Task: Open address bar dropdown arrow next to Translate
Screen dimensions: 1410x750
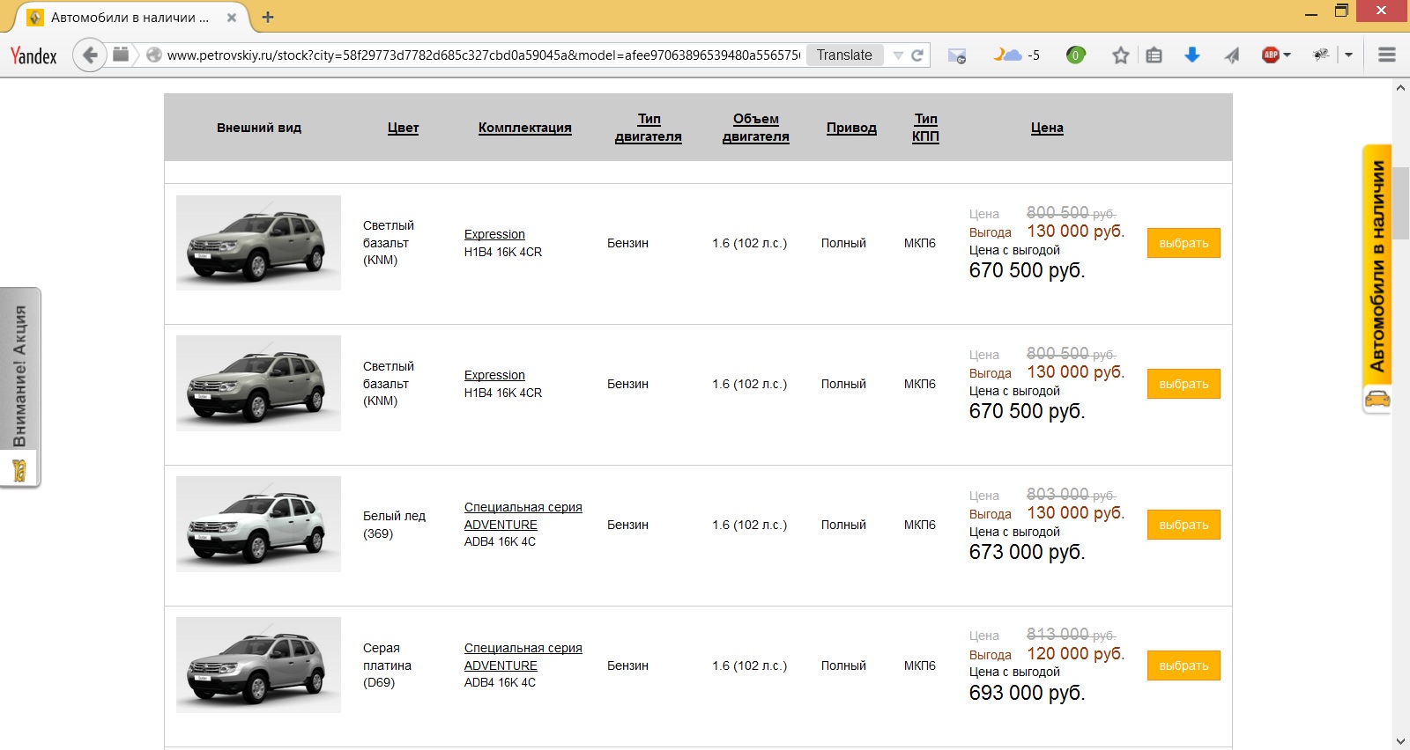Action: coord(898,55)
